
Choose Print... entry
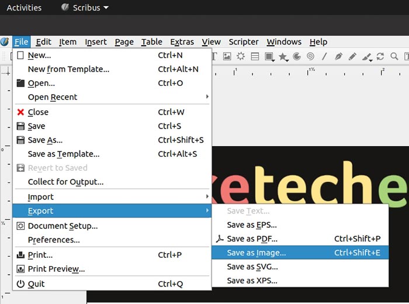click(112, 255)
